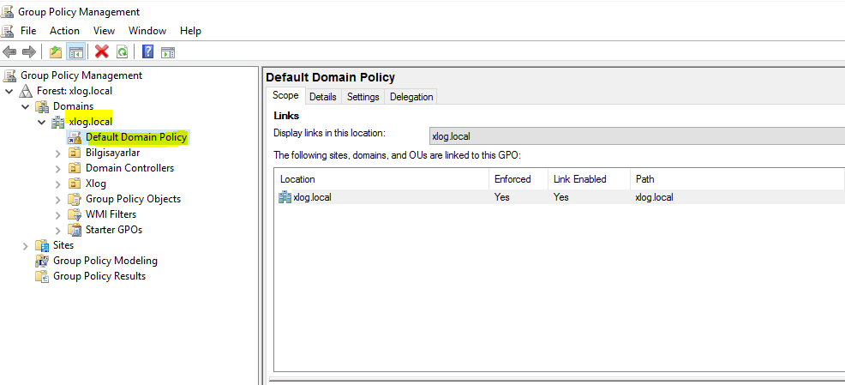The height and width of the screenshot is (385, 845).
Task: Sort links by the Path column header
Action: pyautogui.click(x=737, y=179)
